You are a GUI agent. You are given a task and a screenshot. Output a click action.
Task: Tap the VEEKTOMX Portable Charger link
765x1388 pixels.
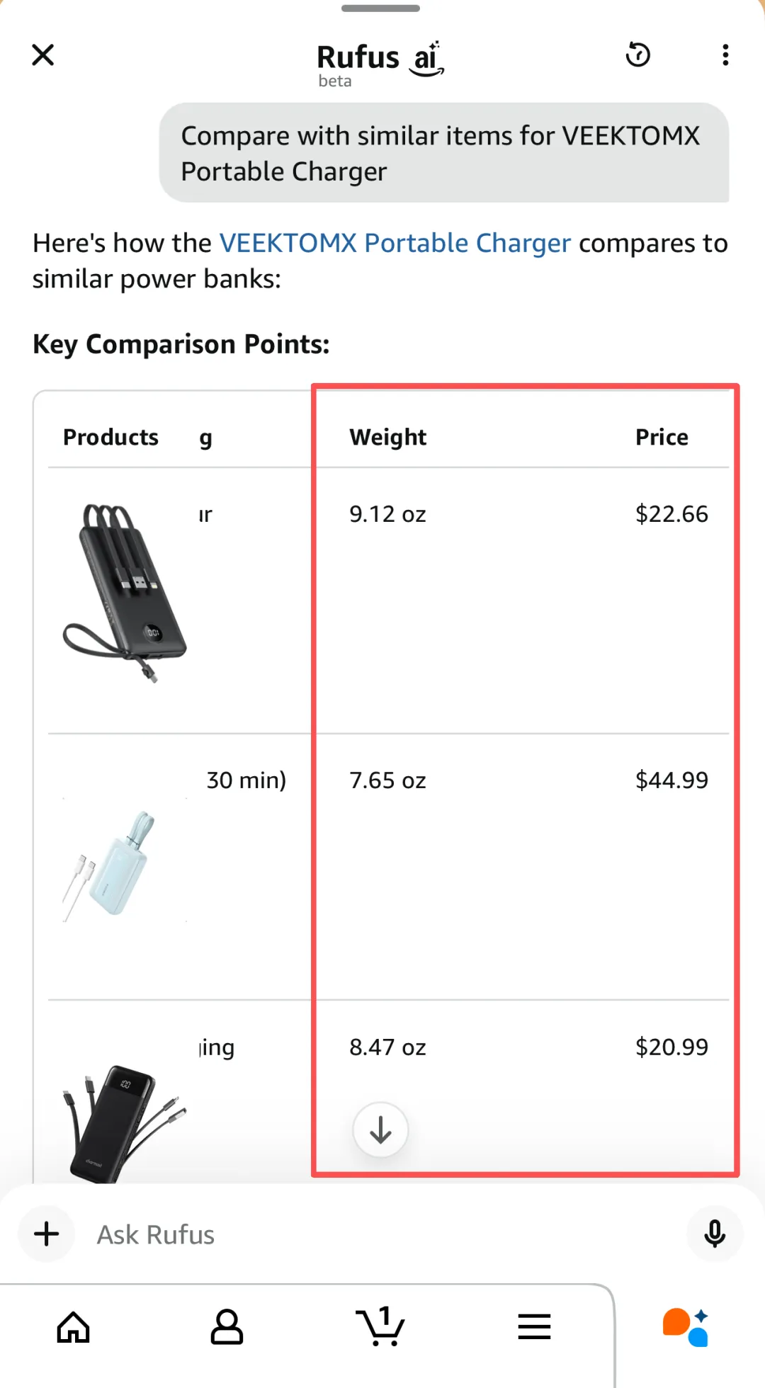(395, 243)
